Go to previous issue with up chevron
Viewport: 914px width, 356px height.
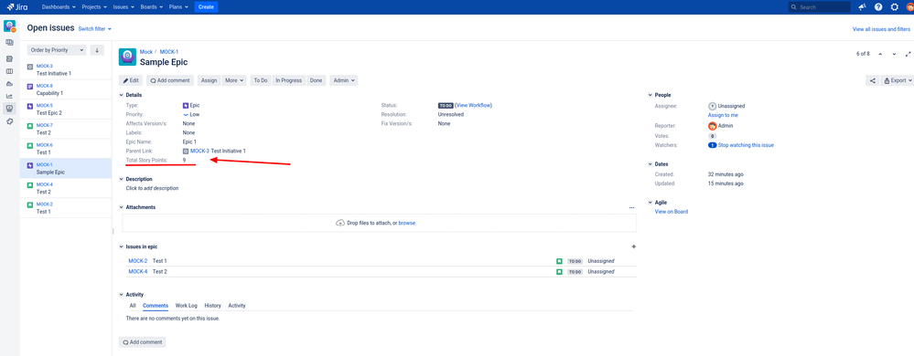pyautogui.click(x=880, y=54)
